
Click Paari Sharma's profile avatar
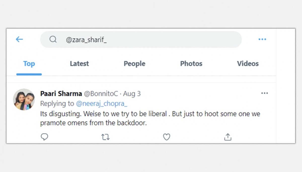click(24, 99)
